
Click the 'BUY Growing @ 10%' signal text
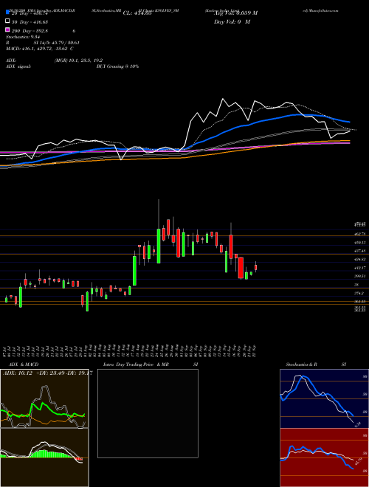(x=117, y=66)
